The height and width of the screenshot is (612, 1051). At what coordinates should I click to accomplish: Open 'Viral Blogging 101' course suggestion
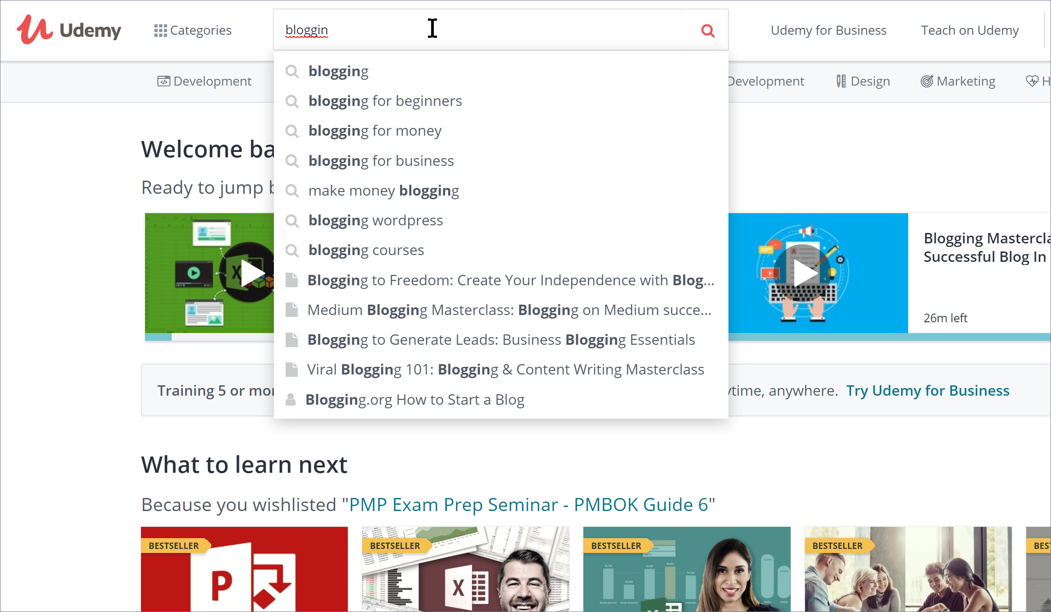pyautogui.click(x=501, y=370)
